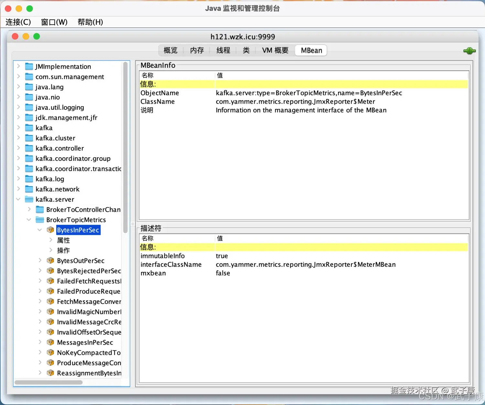Expand the BytesOutPerSec node arrow

[40, 260]
